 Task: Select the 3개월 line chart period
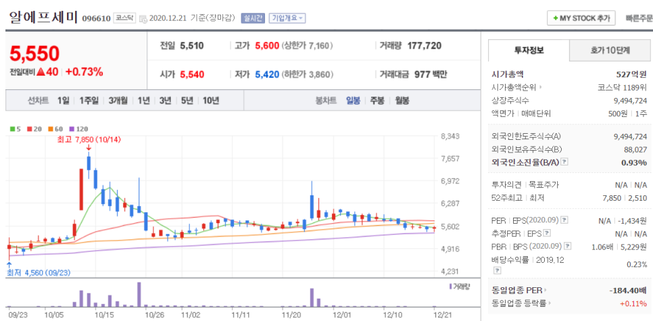[118, 100]
